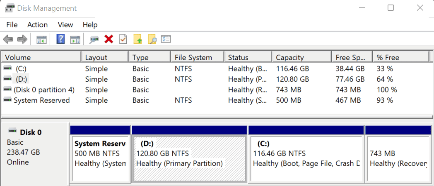Click the 100 % free cell

pyautogui.click(x=387, y=89)
